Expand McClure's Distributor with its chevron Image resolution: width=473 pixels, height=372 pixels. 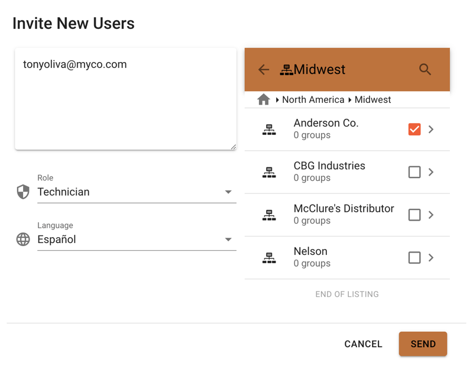coord(430,214)
